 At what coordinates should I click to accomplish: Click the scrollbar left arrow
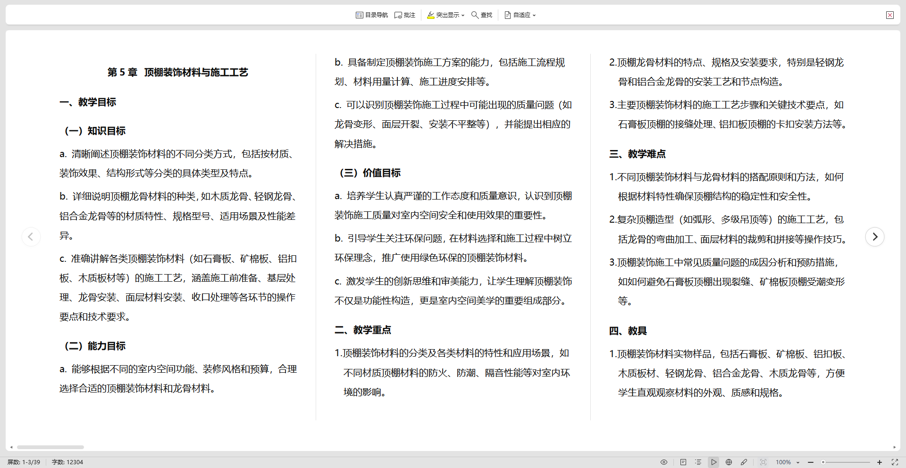11,447
